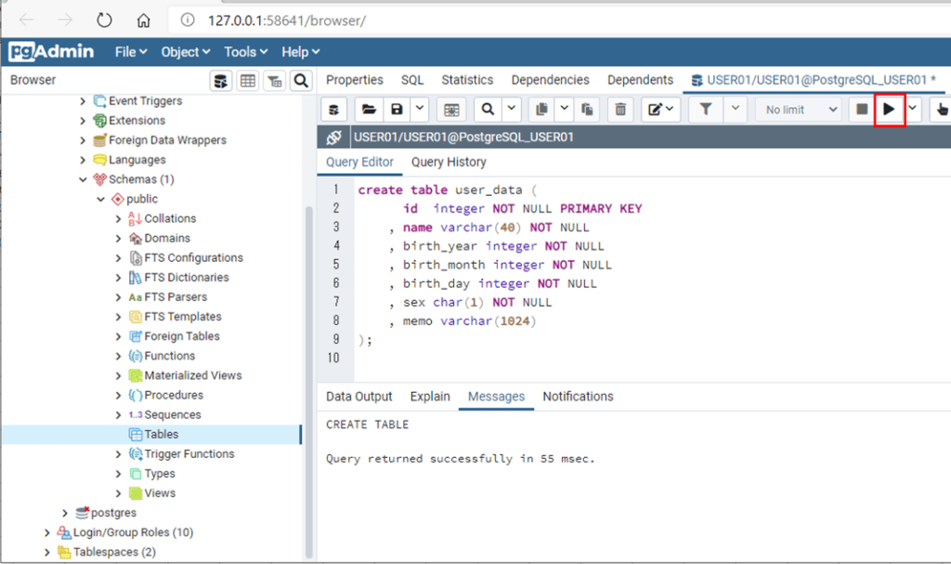951x564 pixels.
Task: Click the Filter funnel icon in query toolbar
Action: 706,110
